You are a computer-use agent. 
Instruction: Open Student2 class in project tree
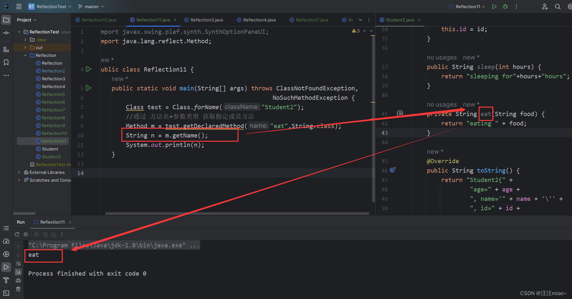tap(48, 157)
